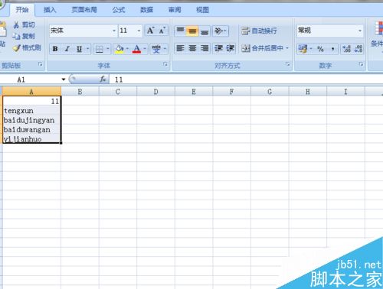Toggle italic formatting
383x289 pixels.
tap(67, 49)
